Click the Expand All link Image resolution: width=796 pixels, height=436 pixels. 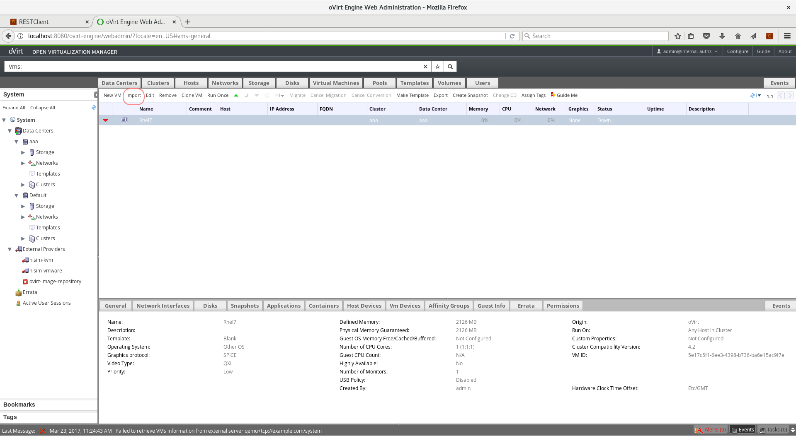tap(14, 108)
